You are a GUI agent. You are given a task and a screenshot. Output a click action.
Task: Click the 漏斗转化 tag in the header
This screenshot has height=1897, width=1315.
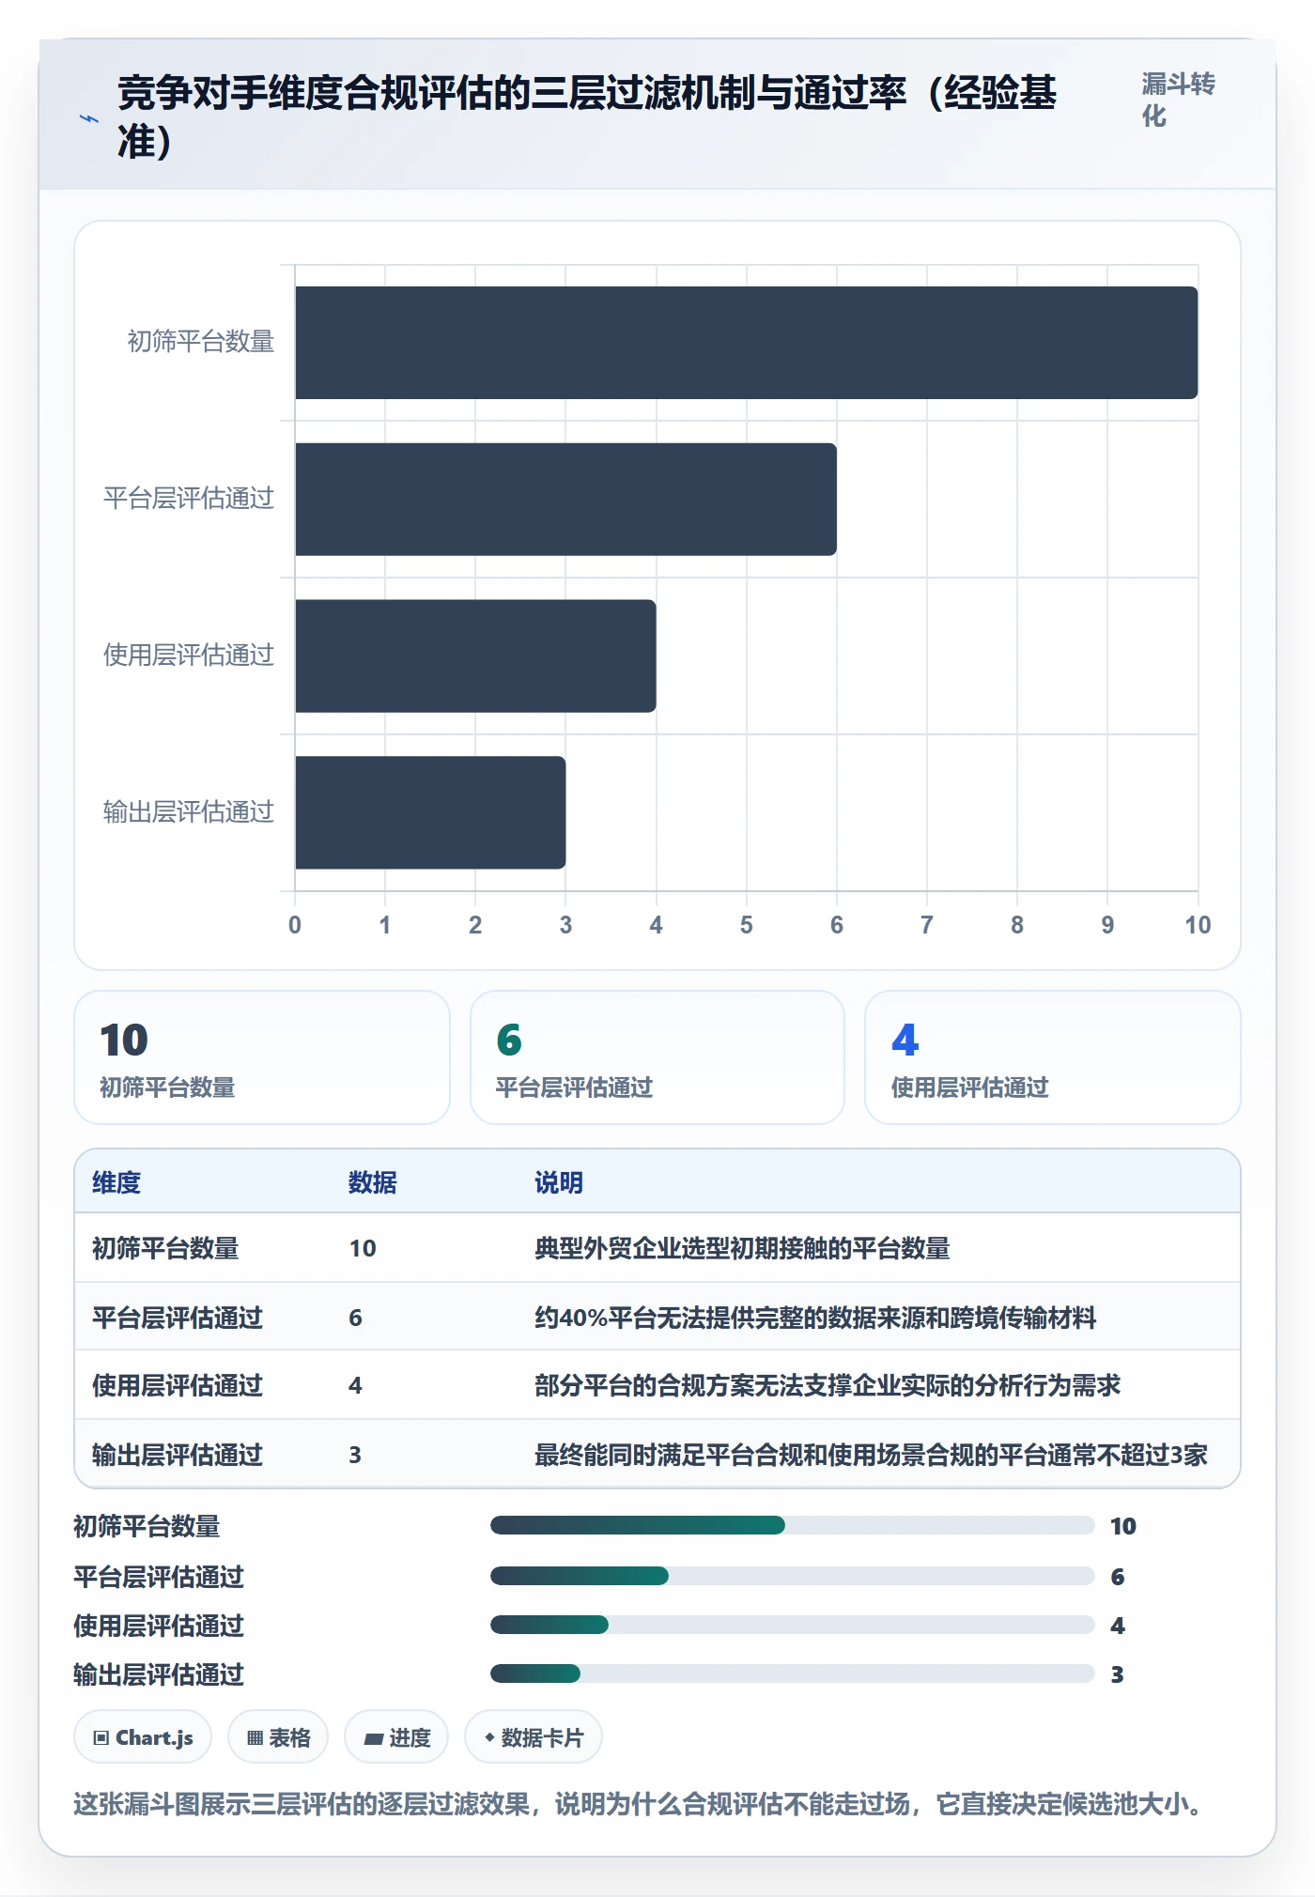click(1178, 100)
